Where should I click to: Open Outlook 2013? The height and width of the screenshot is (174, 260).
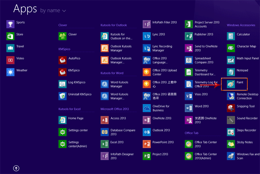click(147, 132)
